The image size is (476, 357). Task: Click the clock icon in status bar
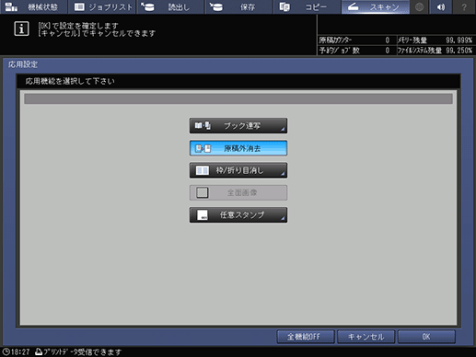6,351
